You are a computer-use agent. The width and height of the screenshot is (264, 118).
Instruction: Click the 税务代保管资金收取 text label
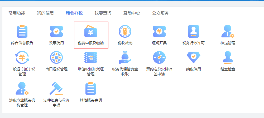tap(125, 72)
